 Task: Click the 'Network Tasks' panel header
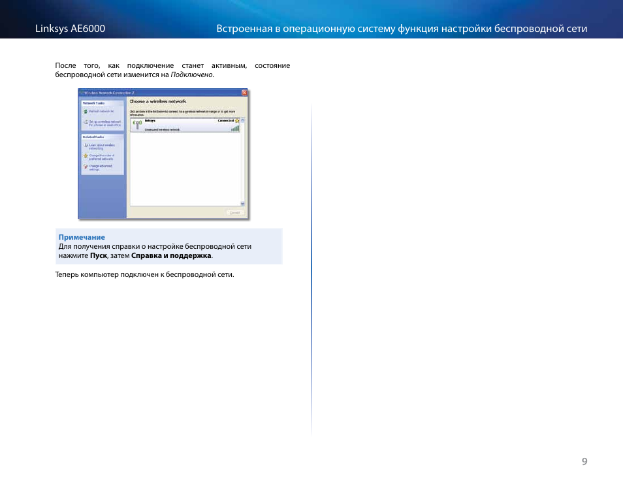tap(103, 103)
